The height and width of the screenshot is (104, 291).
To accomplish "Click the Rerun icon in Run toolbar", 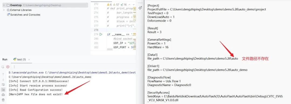I will 3,67.
